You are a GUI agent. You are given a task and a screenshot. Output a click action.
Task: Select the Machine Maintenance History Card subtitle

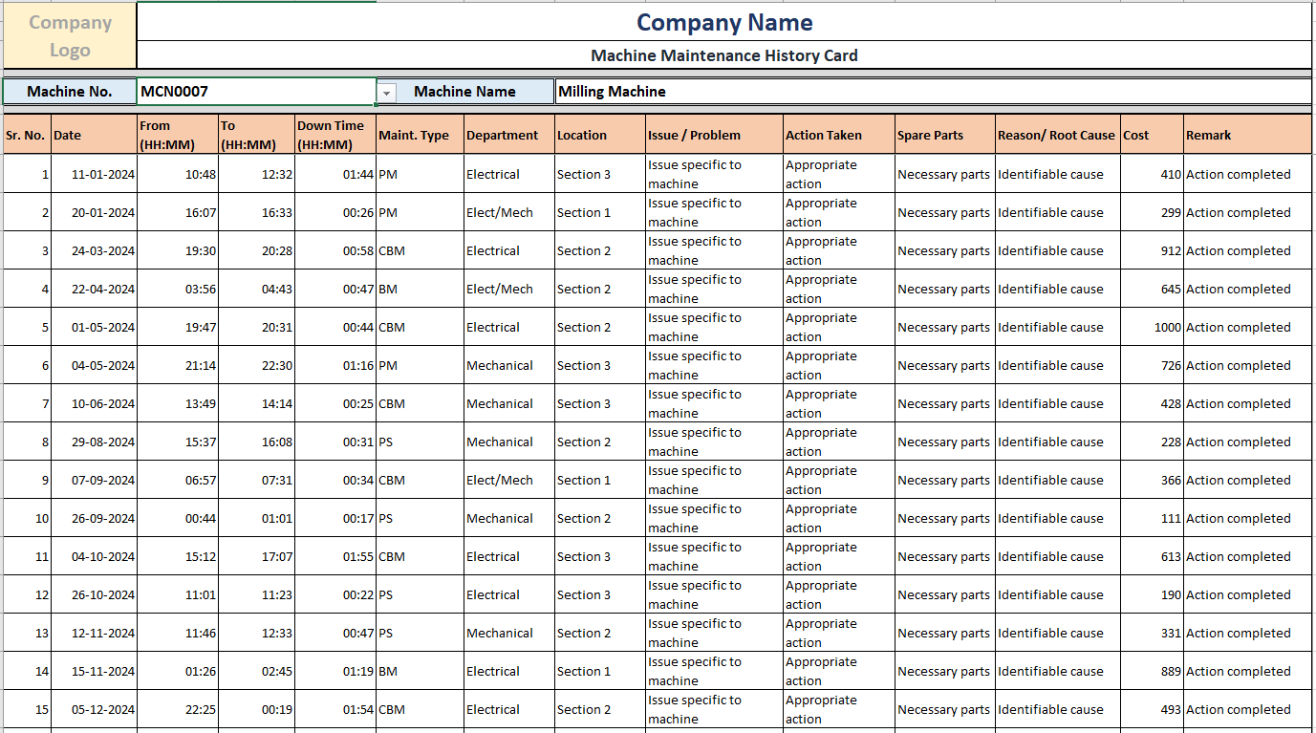(x=724, y=55)
